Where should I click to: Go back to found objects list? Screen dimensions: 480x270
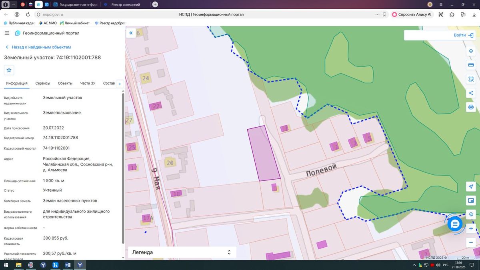[x=38, y=47]
